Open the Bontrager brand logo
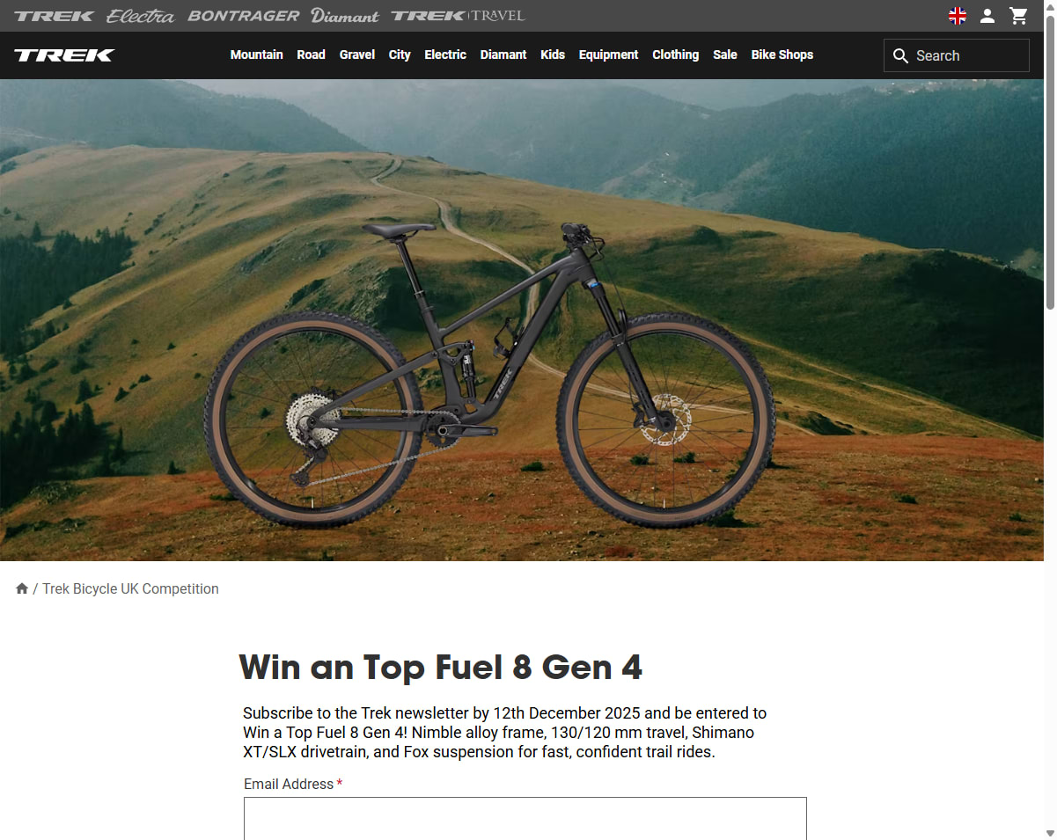Image resolution: width=1057 pixels, height=840 pixels. [x=244, y=16]
